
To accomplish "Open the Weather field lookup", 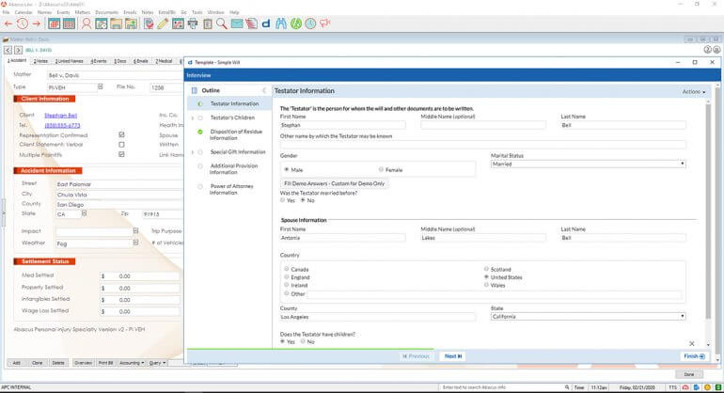I will coord(135,243).
